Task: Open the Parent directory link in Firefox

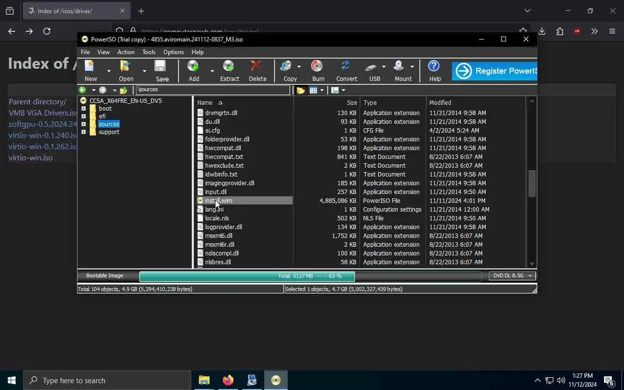Action: pos(38,101)
